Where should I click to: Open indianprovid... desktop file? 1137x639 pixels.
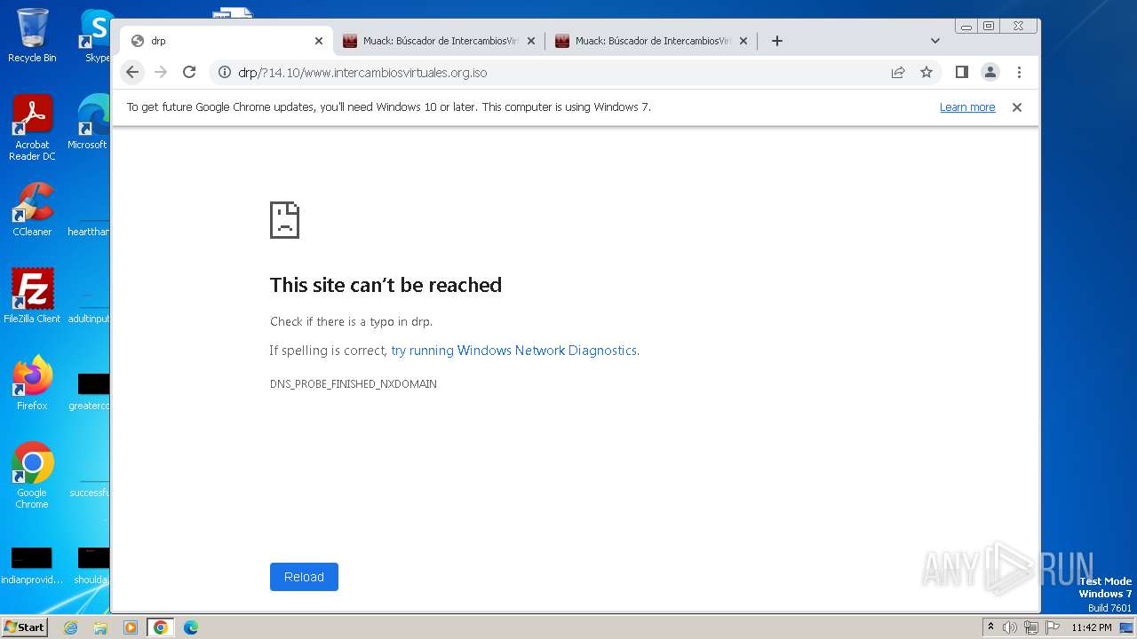click(x=32, y=566)
